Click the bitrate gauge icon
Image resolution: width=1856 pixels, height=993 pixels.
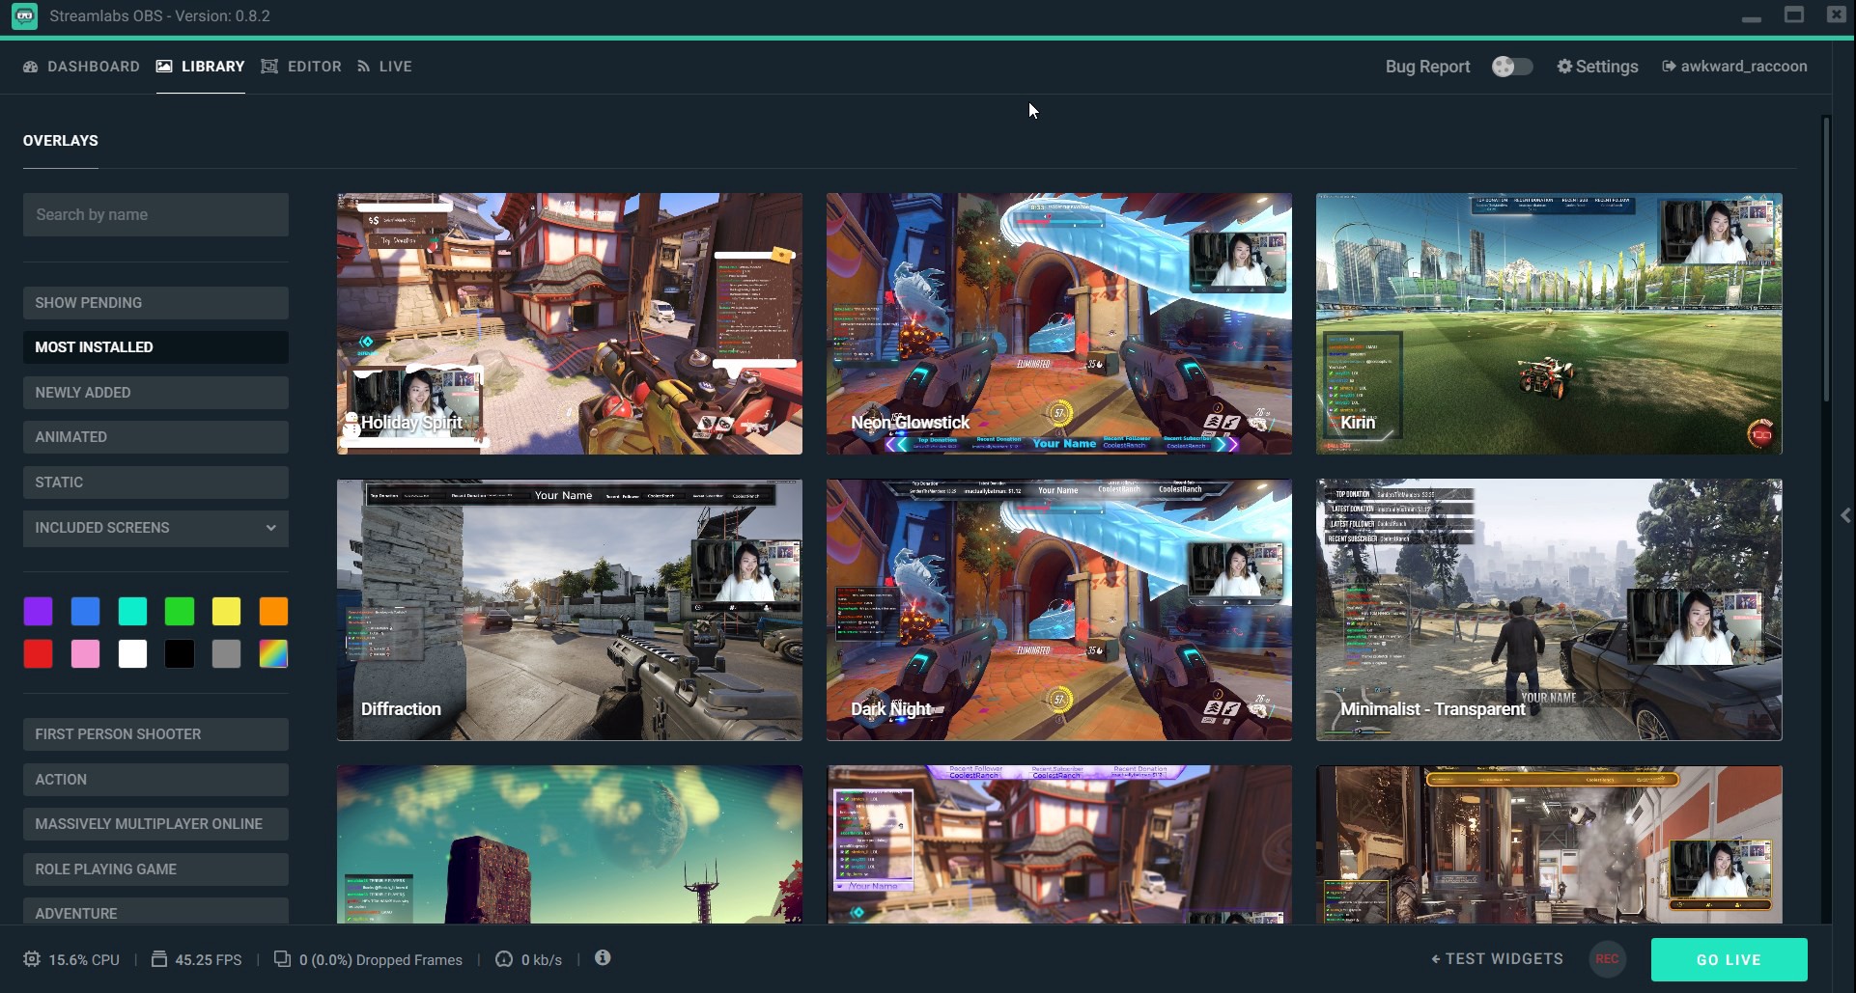[503, 959]
